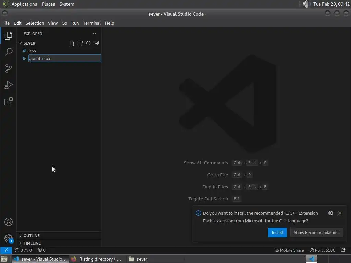Open the File menu
Image resolution: width=351 pixels, height=263 pixels.
tap(6, 23)
